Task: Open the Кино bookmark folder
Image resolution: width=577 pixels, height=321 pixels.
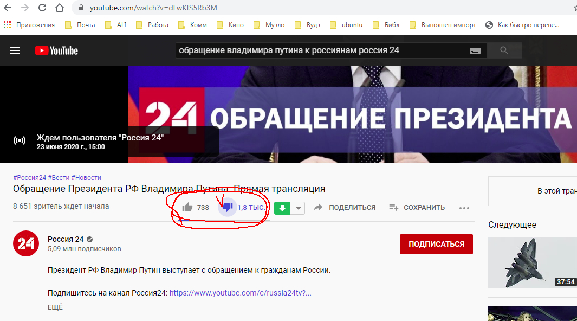Action: (x=230, y=24)
